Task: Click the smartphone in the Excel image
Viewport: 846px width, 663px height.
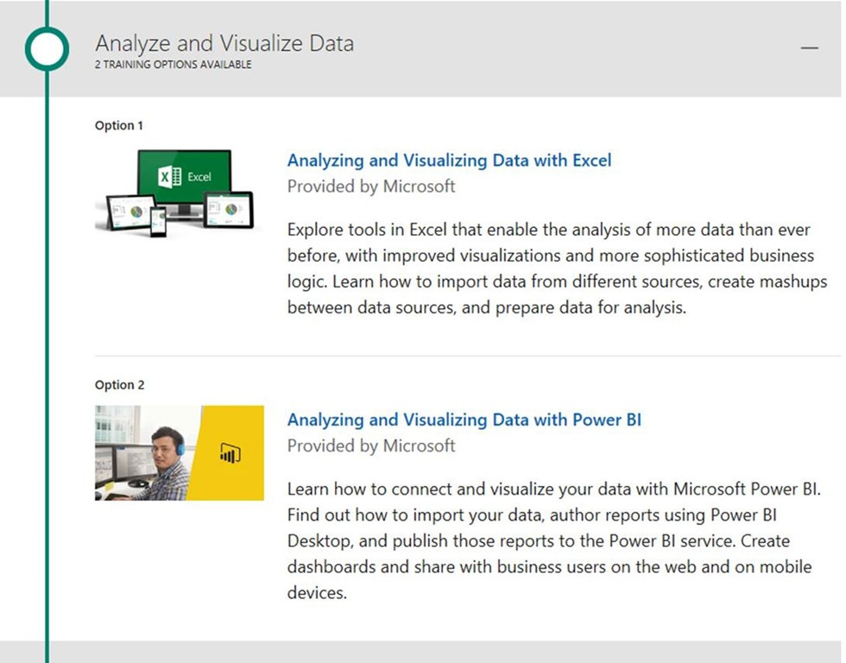Action: pos(159,221)
